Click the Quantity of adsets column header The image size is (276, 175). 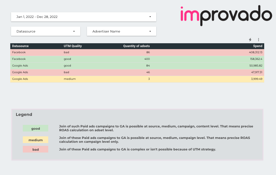click(136, 46)
